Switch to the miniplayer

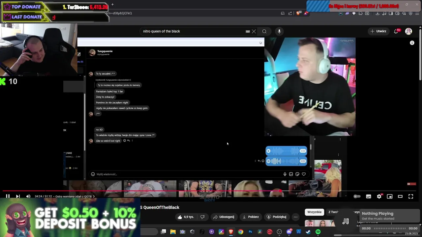click(390, 197)
